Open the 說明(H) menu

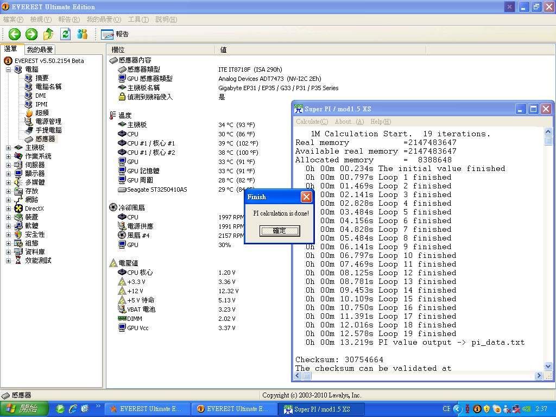166,20
